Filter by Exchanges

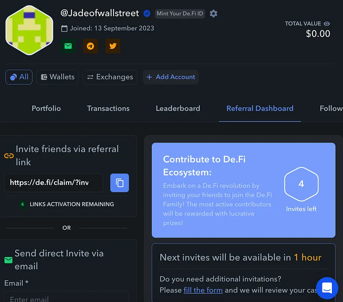tap(110, 77)
